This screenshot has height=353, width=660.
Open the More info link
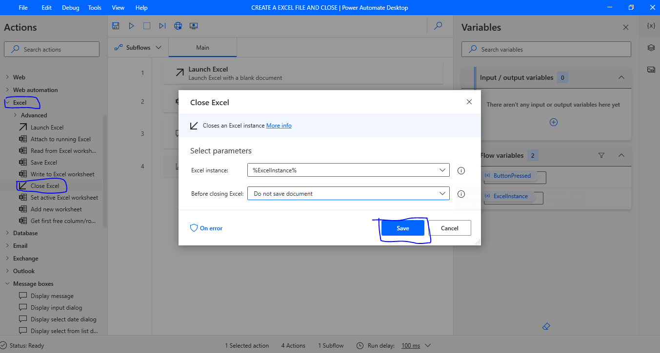pos(279,126)
